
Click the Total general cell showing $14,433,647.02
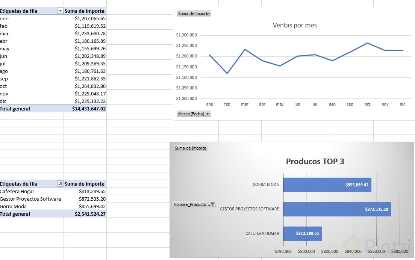[x=89, y=109]
